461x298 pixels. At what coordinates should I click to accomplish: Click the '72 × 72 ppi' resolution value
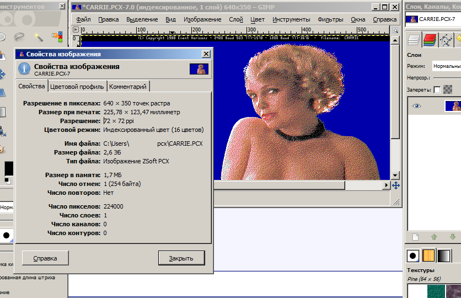[x=119, y=121]
